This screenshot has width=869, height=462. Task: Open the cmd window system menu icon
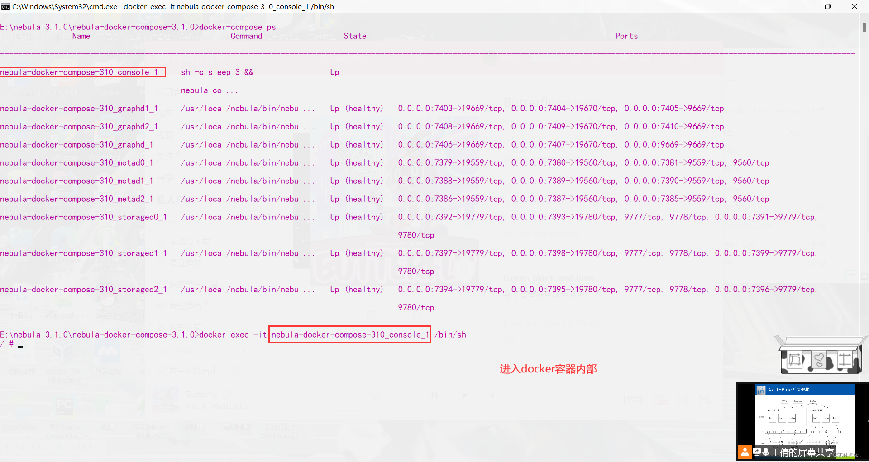[5, 6]
